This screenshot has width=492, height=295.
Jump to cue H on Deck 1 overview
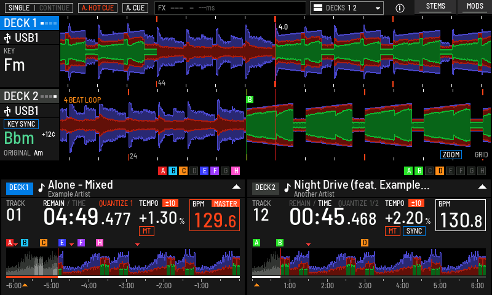pos(100,243)
